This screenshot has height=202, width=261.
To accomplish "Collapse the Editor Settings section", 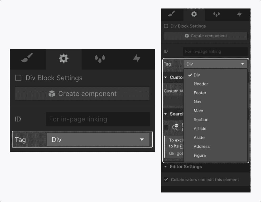I will 166,167.
